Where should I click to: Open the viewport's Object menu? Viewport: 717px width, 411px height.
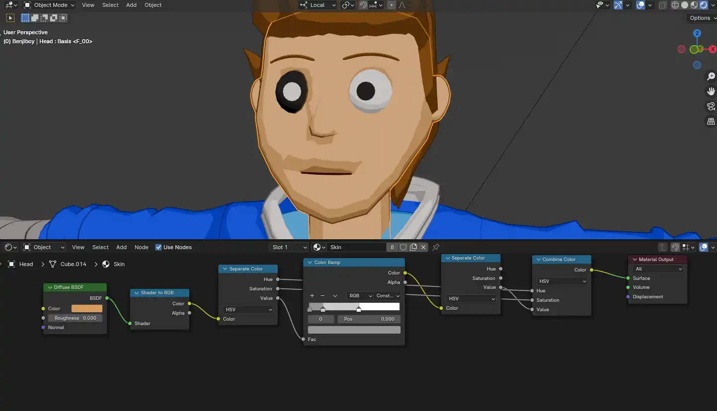(x=153, y=5)
